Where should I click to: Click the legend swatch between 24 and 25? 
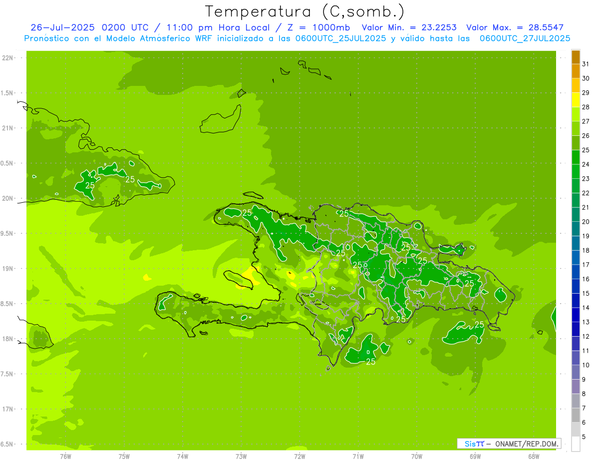pyautogui.click(x=576, y=157)
